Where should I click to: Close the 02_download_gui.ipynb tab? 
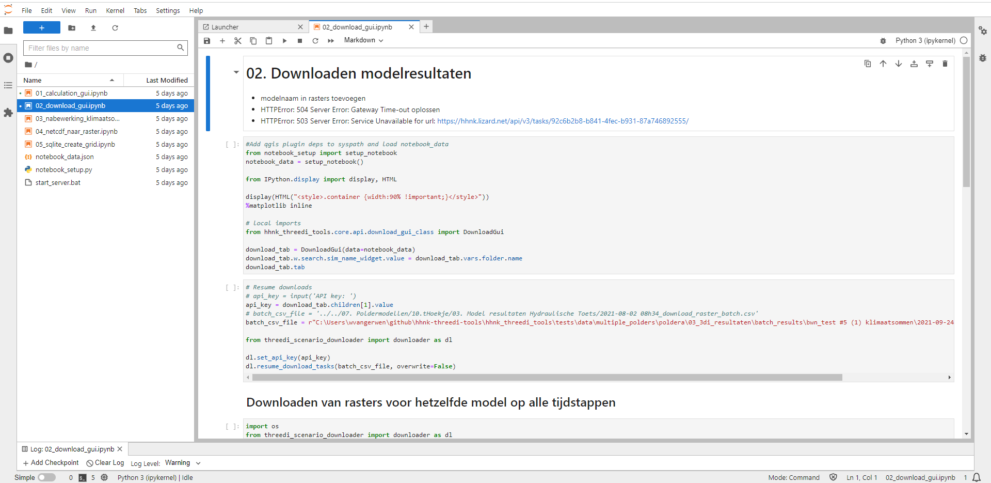coord(411,27)
